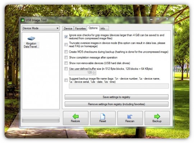
Task: Open the Favorites tab
Action: click(80, 28)
